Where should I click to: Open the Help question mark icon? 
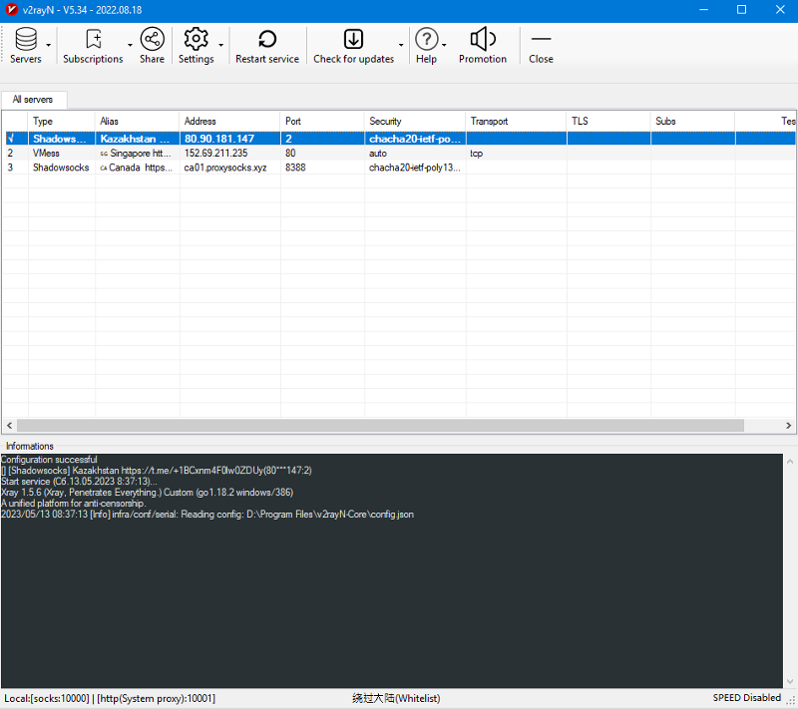(427, 39)
